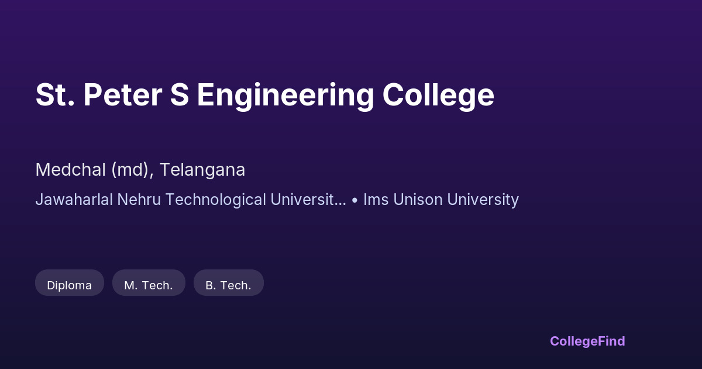Expand the truncated university name ellipsis
The height and width of the screenshot is (369, 702).
pos(341,200)
